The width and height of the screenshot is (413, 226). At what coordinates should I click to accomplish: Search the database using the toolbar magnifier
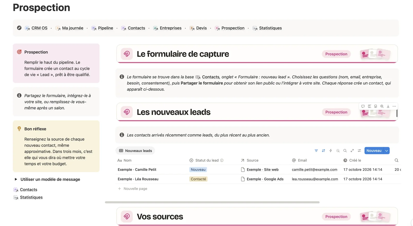[345, 151]
